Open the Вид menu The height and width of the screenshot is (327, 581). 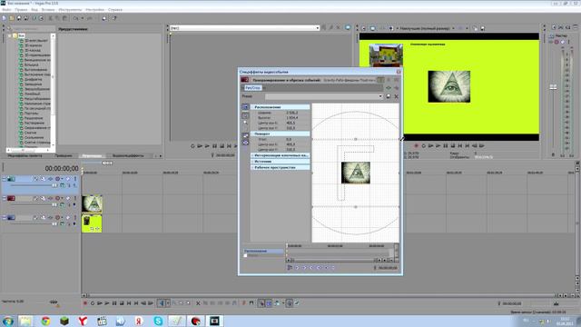coord(34,10)
